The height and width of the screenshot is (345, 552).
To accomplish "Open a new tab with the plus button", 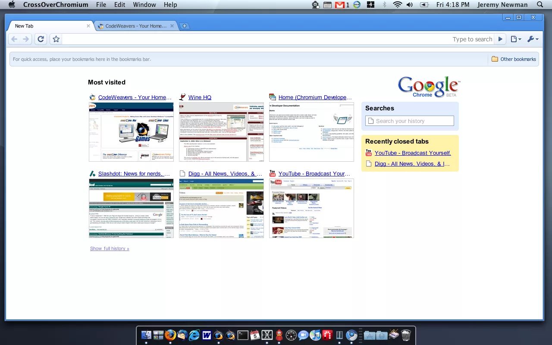I will coord(184,26).
